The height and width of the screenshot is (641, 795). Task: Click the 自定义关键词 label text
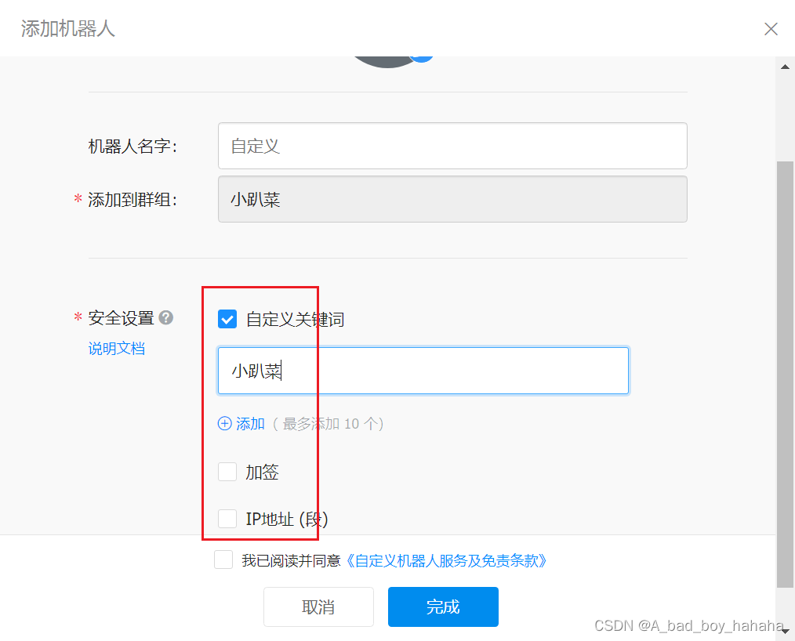coord(295,320)
